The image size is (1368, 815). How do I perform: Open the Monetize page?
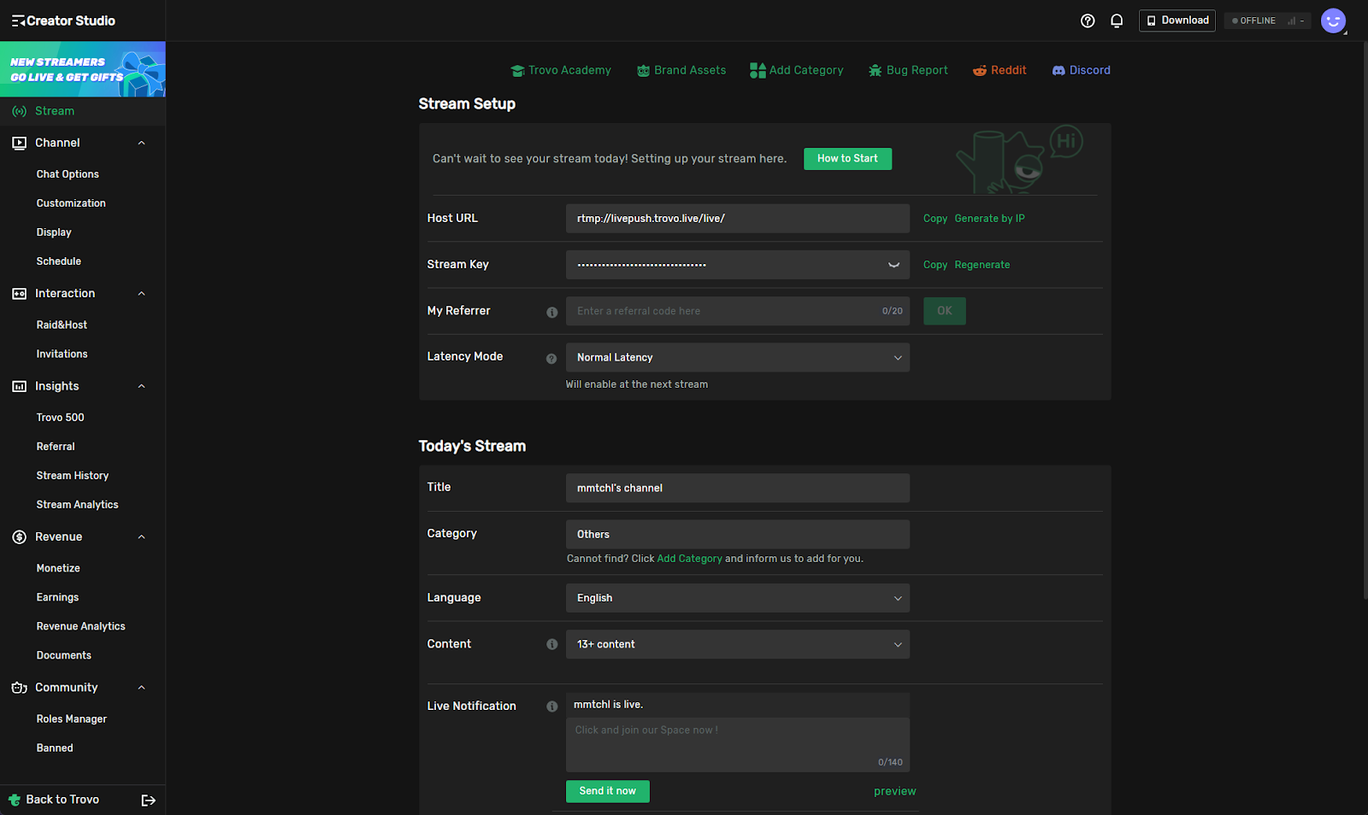(58, 568)
